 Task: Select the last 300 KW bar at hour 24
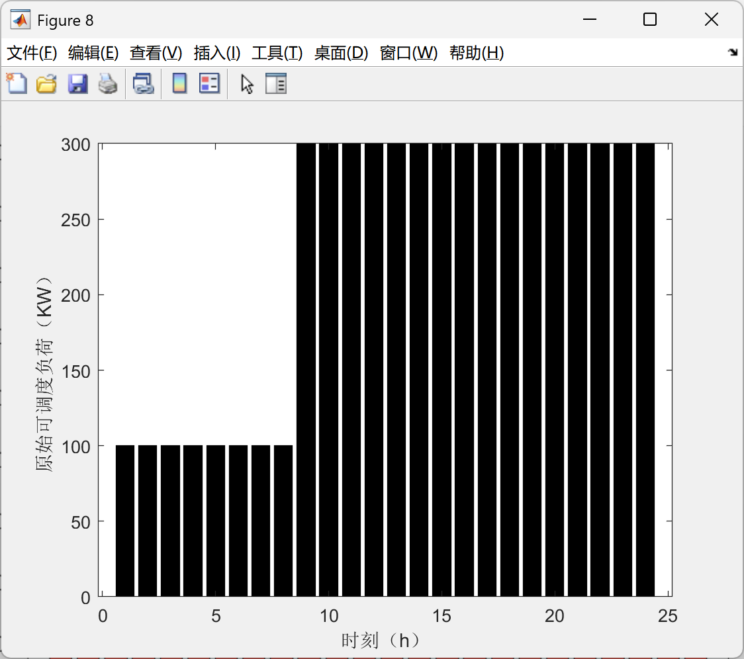click(645, 370)
